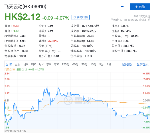Click the 成交额 value 8205.72万

click(89, 31)
